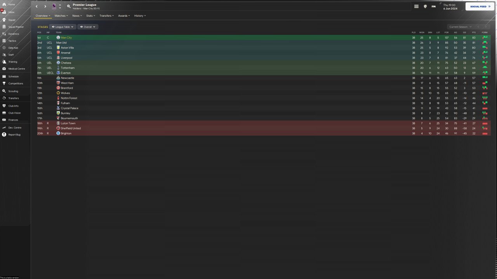The width and height of the screenshot is (497, 279).
Task: Expand the Social Feed panel
Action: tap(480, 7)
